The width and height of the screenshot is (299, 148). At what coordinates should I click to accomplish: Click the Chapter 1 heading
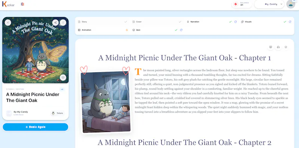click(x=184, y=58)
